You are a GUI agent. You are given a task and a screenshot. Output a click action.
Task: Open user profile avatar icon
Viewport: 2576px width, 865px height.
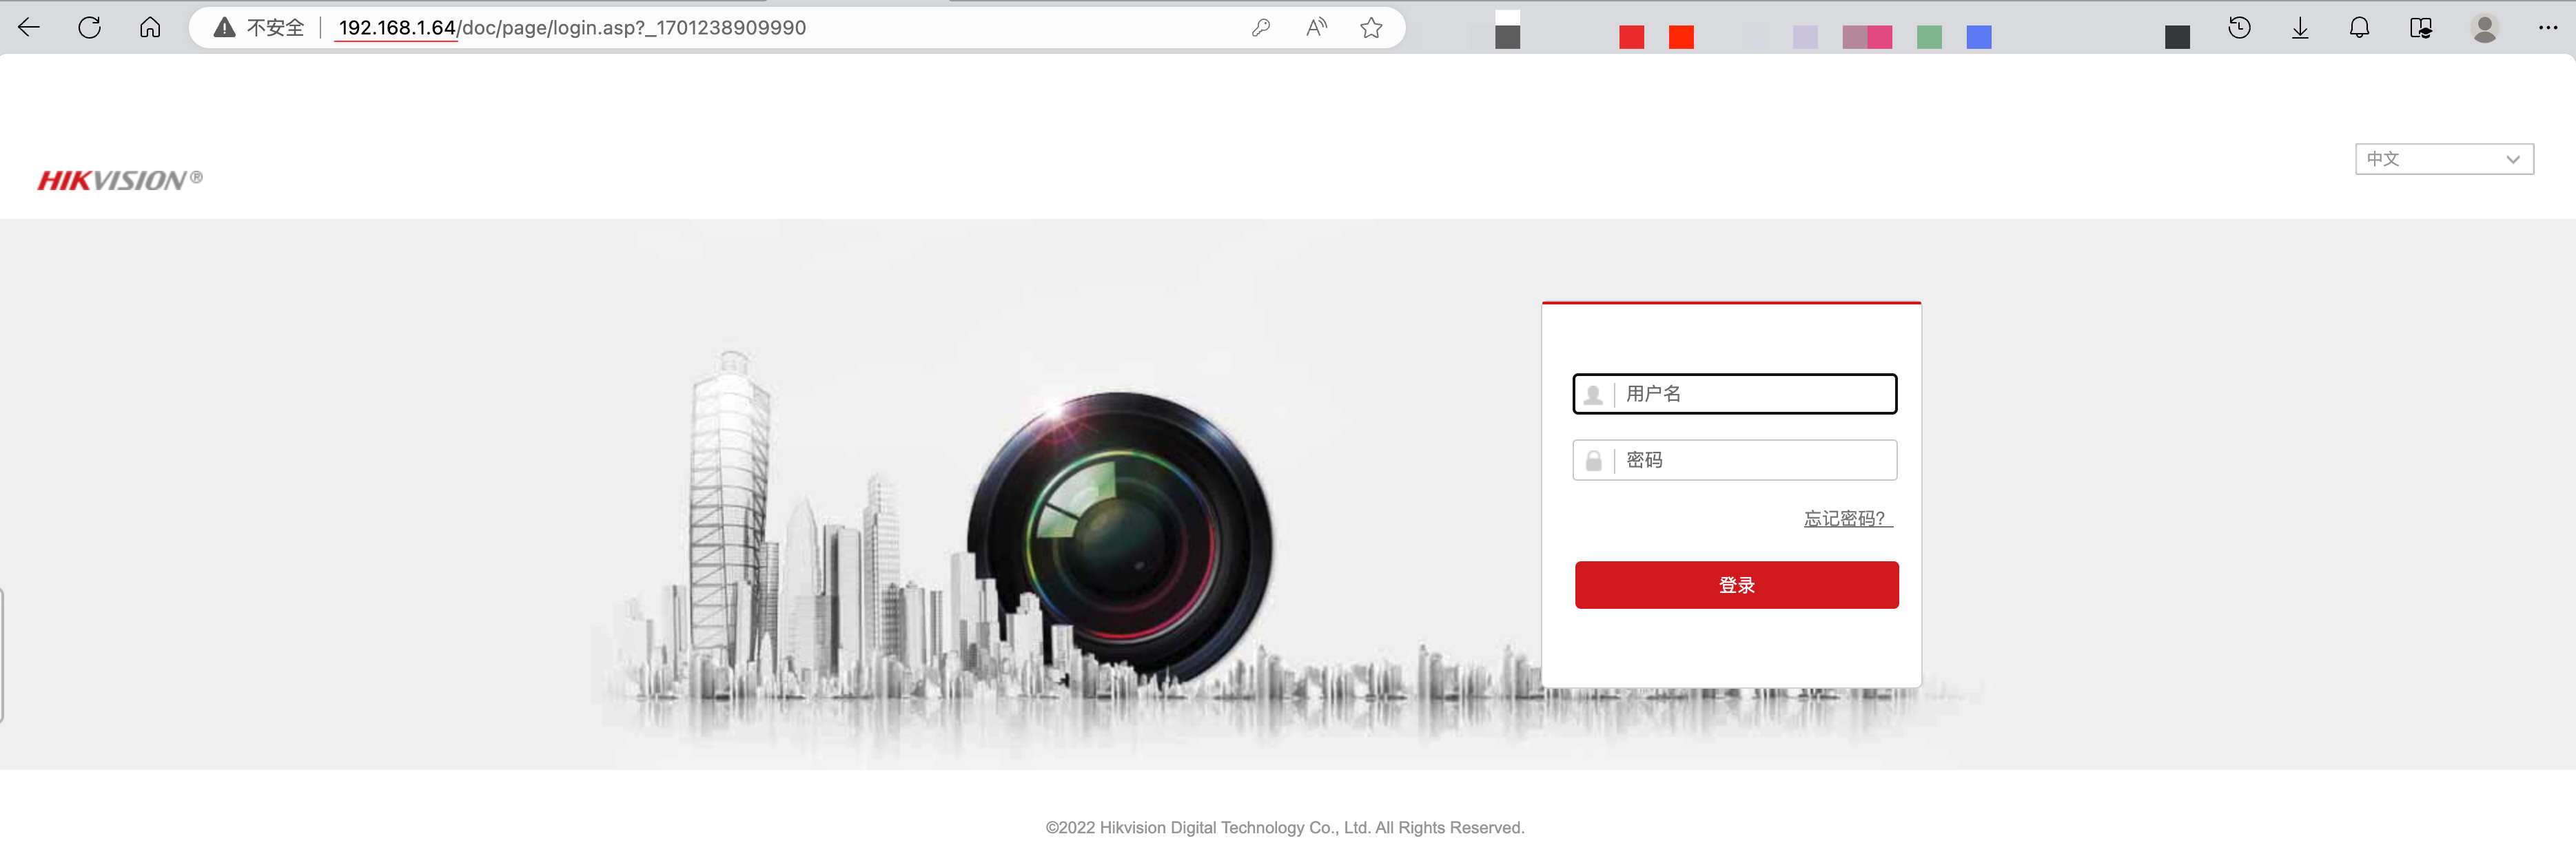click(2485, 28)
